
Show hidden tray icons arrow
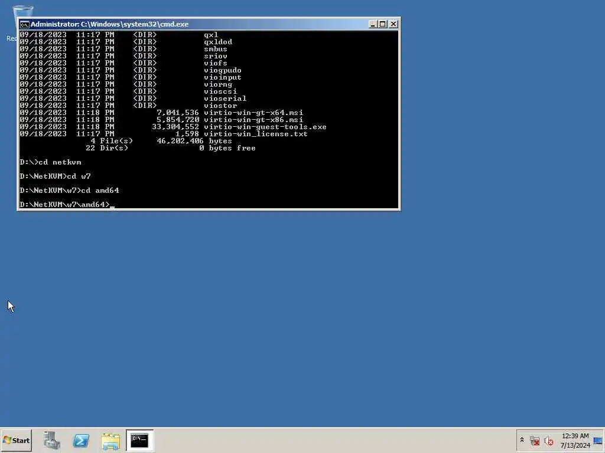tap(522, 440)
